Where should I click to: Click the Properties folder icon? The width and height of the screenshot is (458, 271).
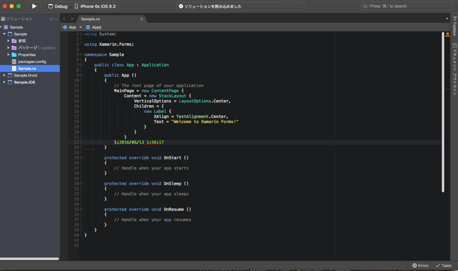14,55
